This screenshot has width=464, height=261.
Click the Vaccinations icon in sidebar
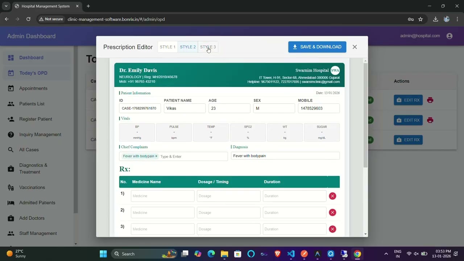pyautogui.click(x=11, y=187)
